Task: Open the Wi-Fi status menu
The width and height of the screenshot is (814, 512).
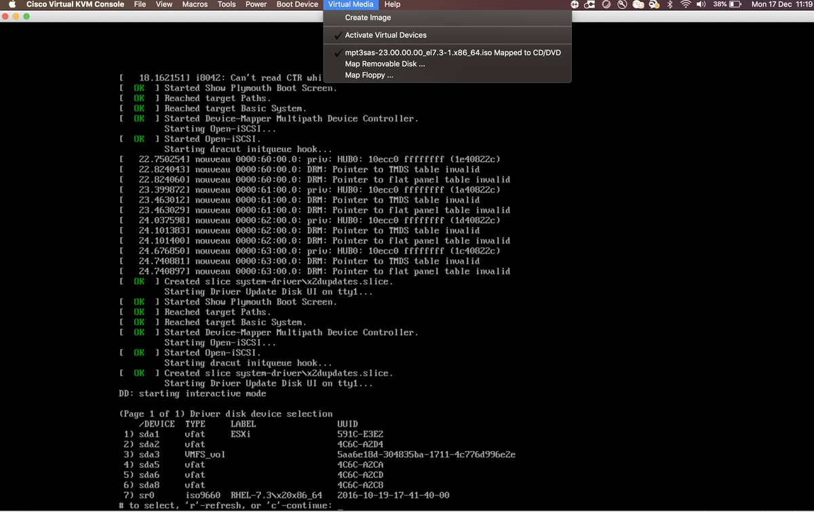Action: pyautogui.click(x=685, y=4)
